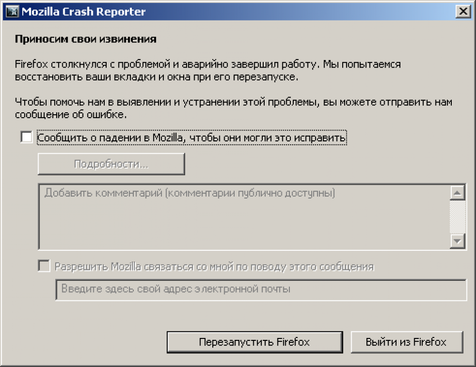Image resolution: width=476 pixels, height=367 pixels.
Task: Open the 'Подробности...' details button
Action: pos(111,165)
